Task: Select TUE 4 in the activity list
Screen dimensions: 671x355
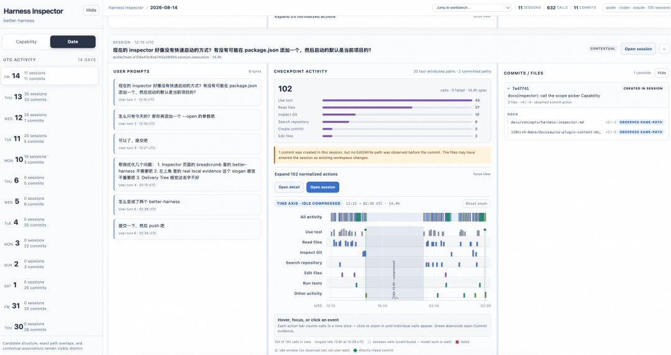Action: 50,222
